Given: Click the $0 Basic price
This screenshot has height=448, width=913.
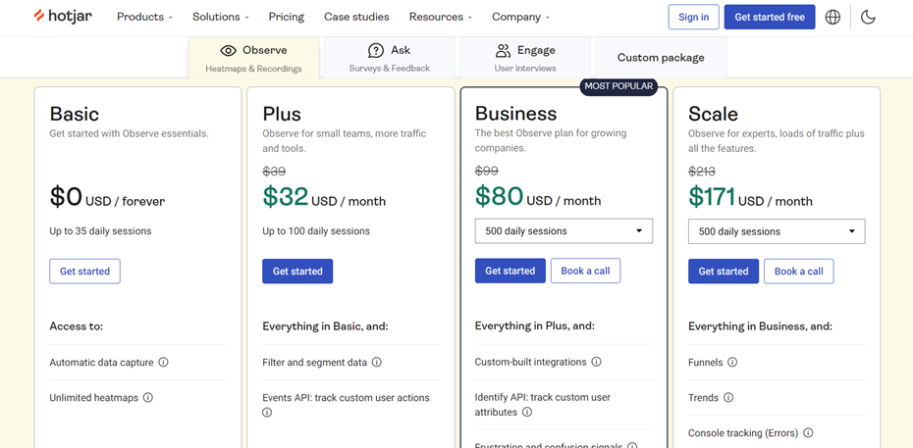Looking at the screenshot, I should tap(66, 197).
